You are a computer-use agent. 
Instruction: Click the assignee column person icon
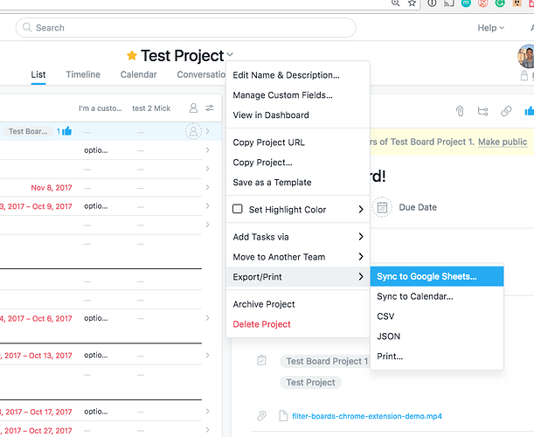(193, 108)
